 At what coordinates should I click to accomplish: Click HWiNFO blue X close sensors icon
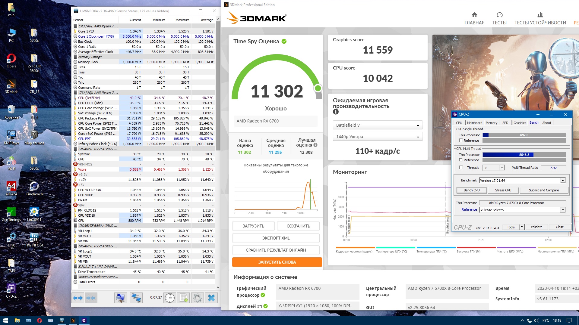point(211,298)
